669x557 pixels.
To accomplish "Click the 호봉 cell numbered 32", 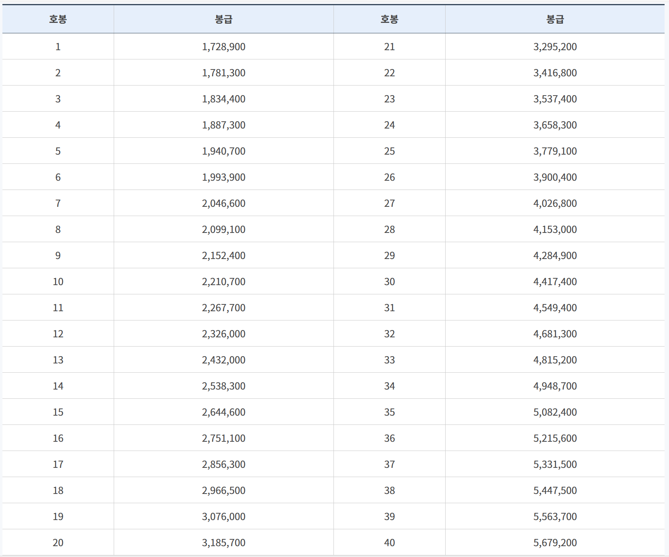I will click(x=389, y=334).
